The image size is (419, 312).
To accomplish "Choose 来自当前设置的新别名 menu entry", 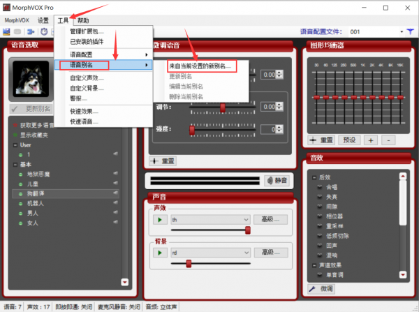I will [x=202, y=66].
